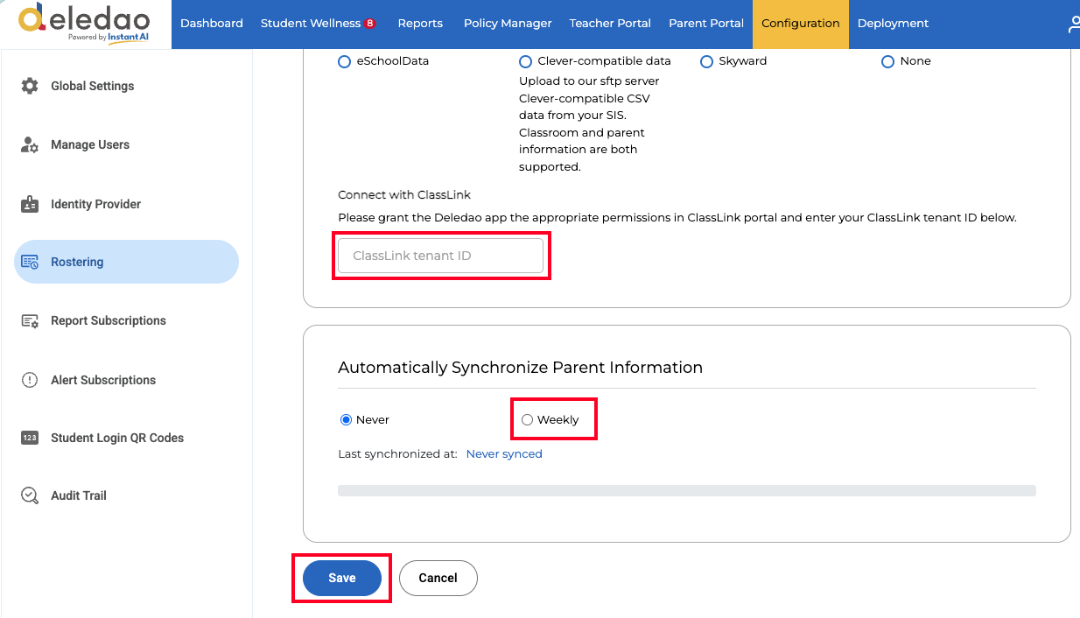The image size is (1080, 618).
Task: Click the Student Wellness notification badge
Action: coord(370,23)
